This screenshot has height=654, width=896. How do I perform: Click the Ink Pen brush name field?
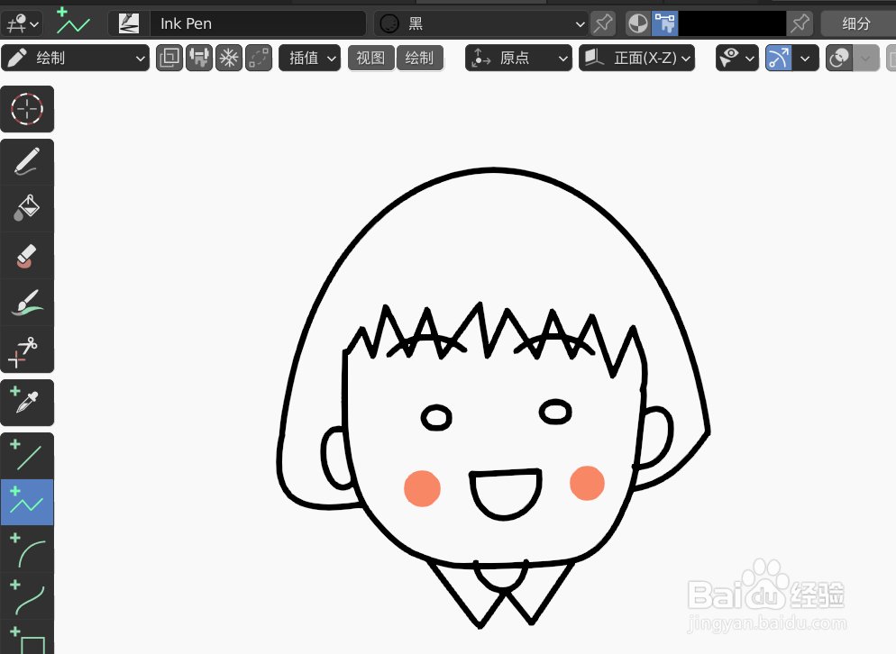tap(258, 23)
